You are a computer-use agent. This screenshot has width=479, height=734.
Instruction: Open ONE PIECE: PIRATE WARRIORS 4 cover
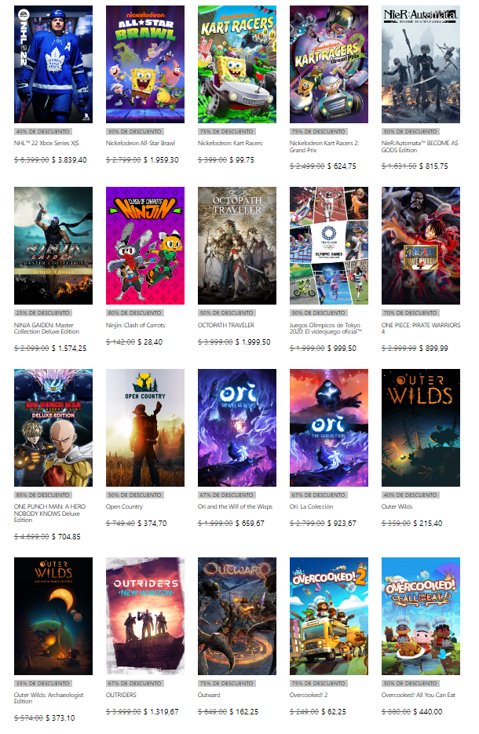pyautogui.click(x=421, y=246)
